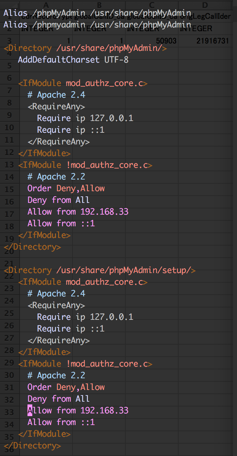
Task: Select spreadsheet row header 25
Action: (10, 313)
